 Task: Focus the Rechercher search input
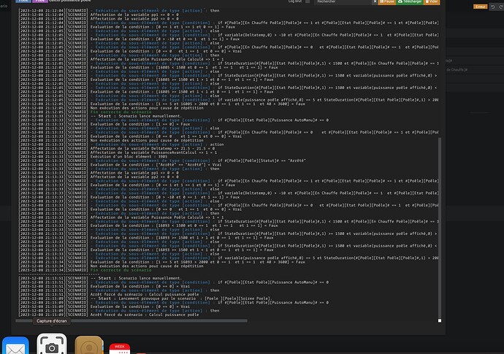point(343,1)
